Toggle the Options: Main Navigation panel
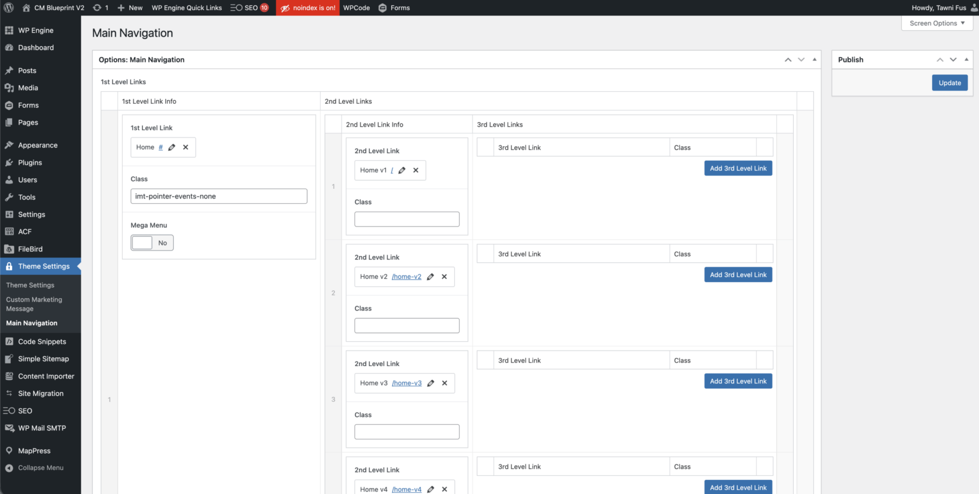Screen dimensions: 979x494 [x=814, y=60]
